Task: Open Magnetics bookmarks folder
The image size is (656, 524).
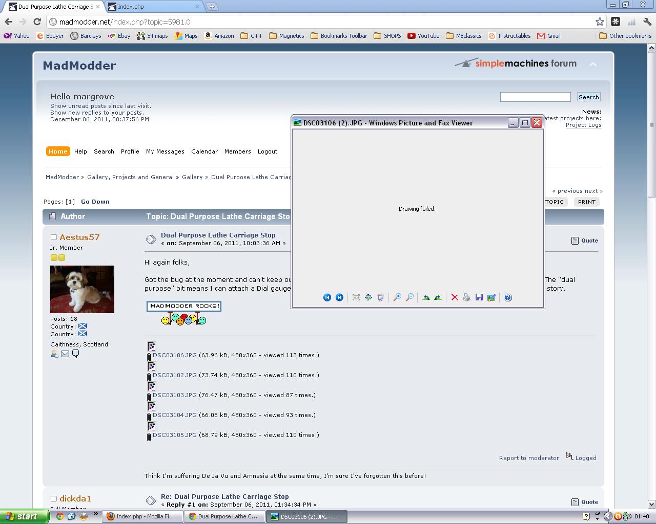Action: click(286, 36)
